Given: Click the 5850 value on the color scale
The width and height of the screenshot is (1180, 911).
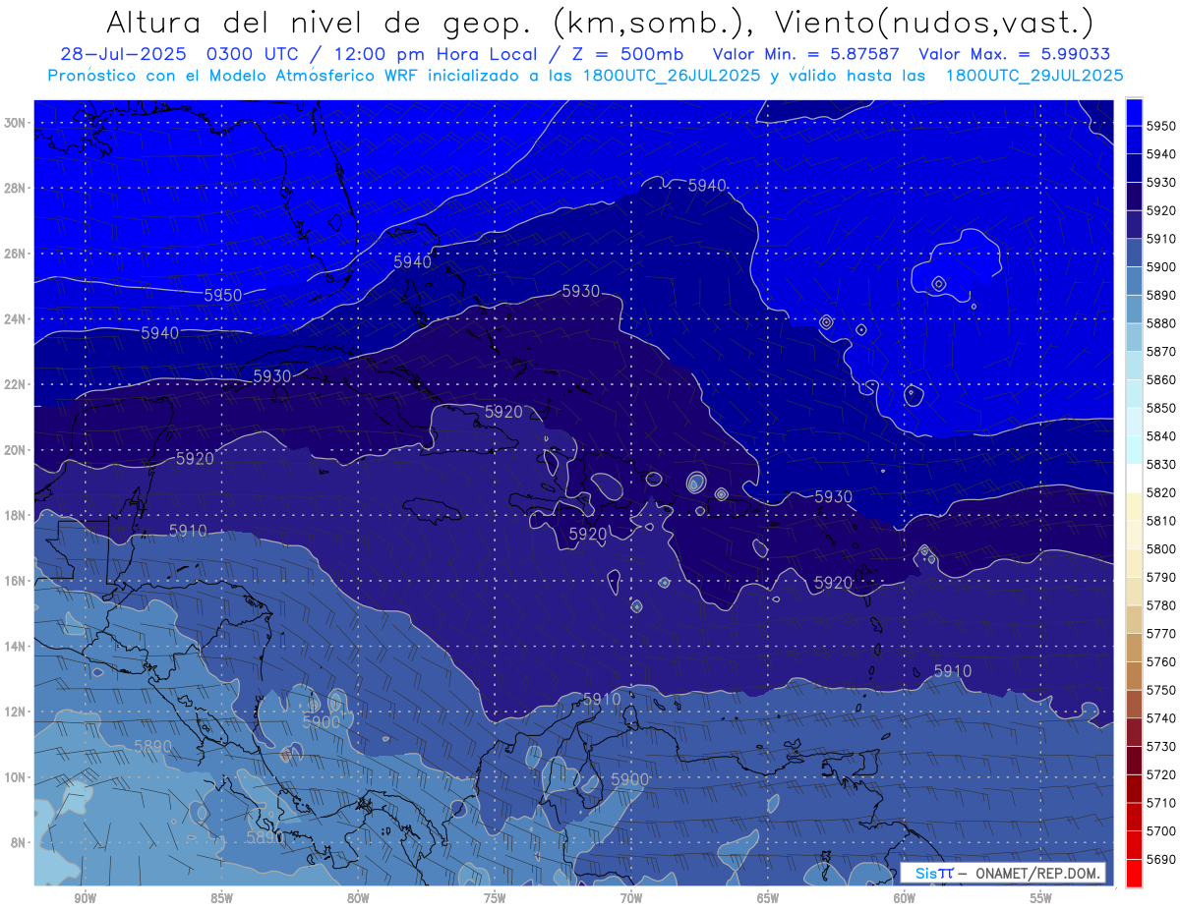Looking at the screenshot, I should (1161, 408).
